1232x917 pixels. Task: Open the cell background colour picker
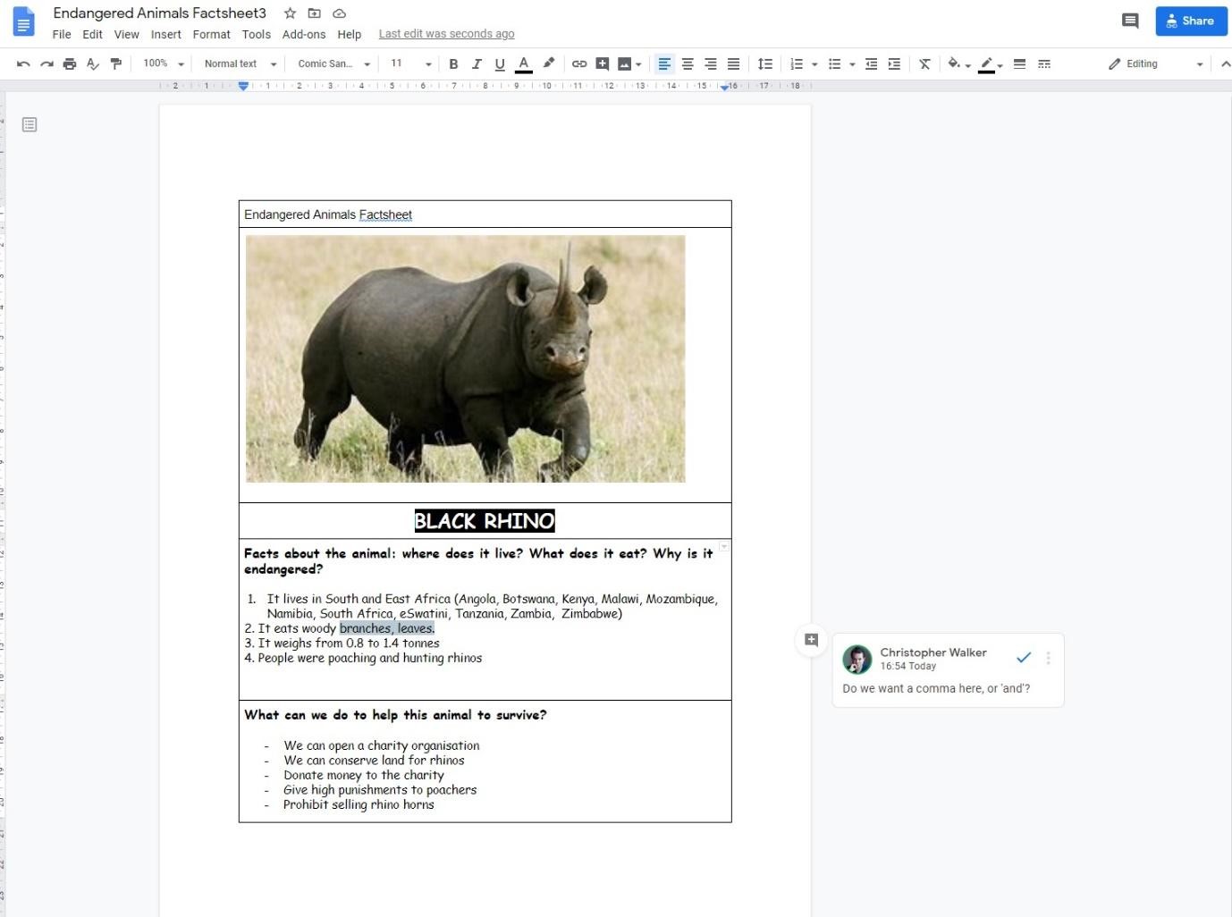pyautogui.click(x=958, y=63)
